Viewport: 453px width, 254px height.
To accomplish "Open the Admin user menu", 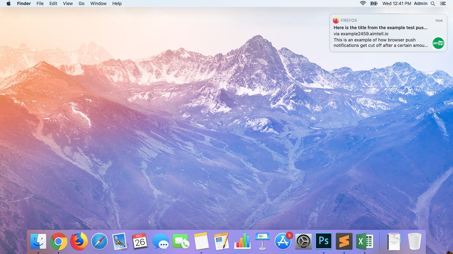I will coord(421,3).
